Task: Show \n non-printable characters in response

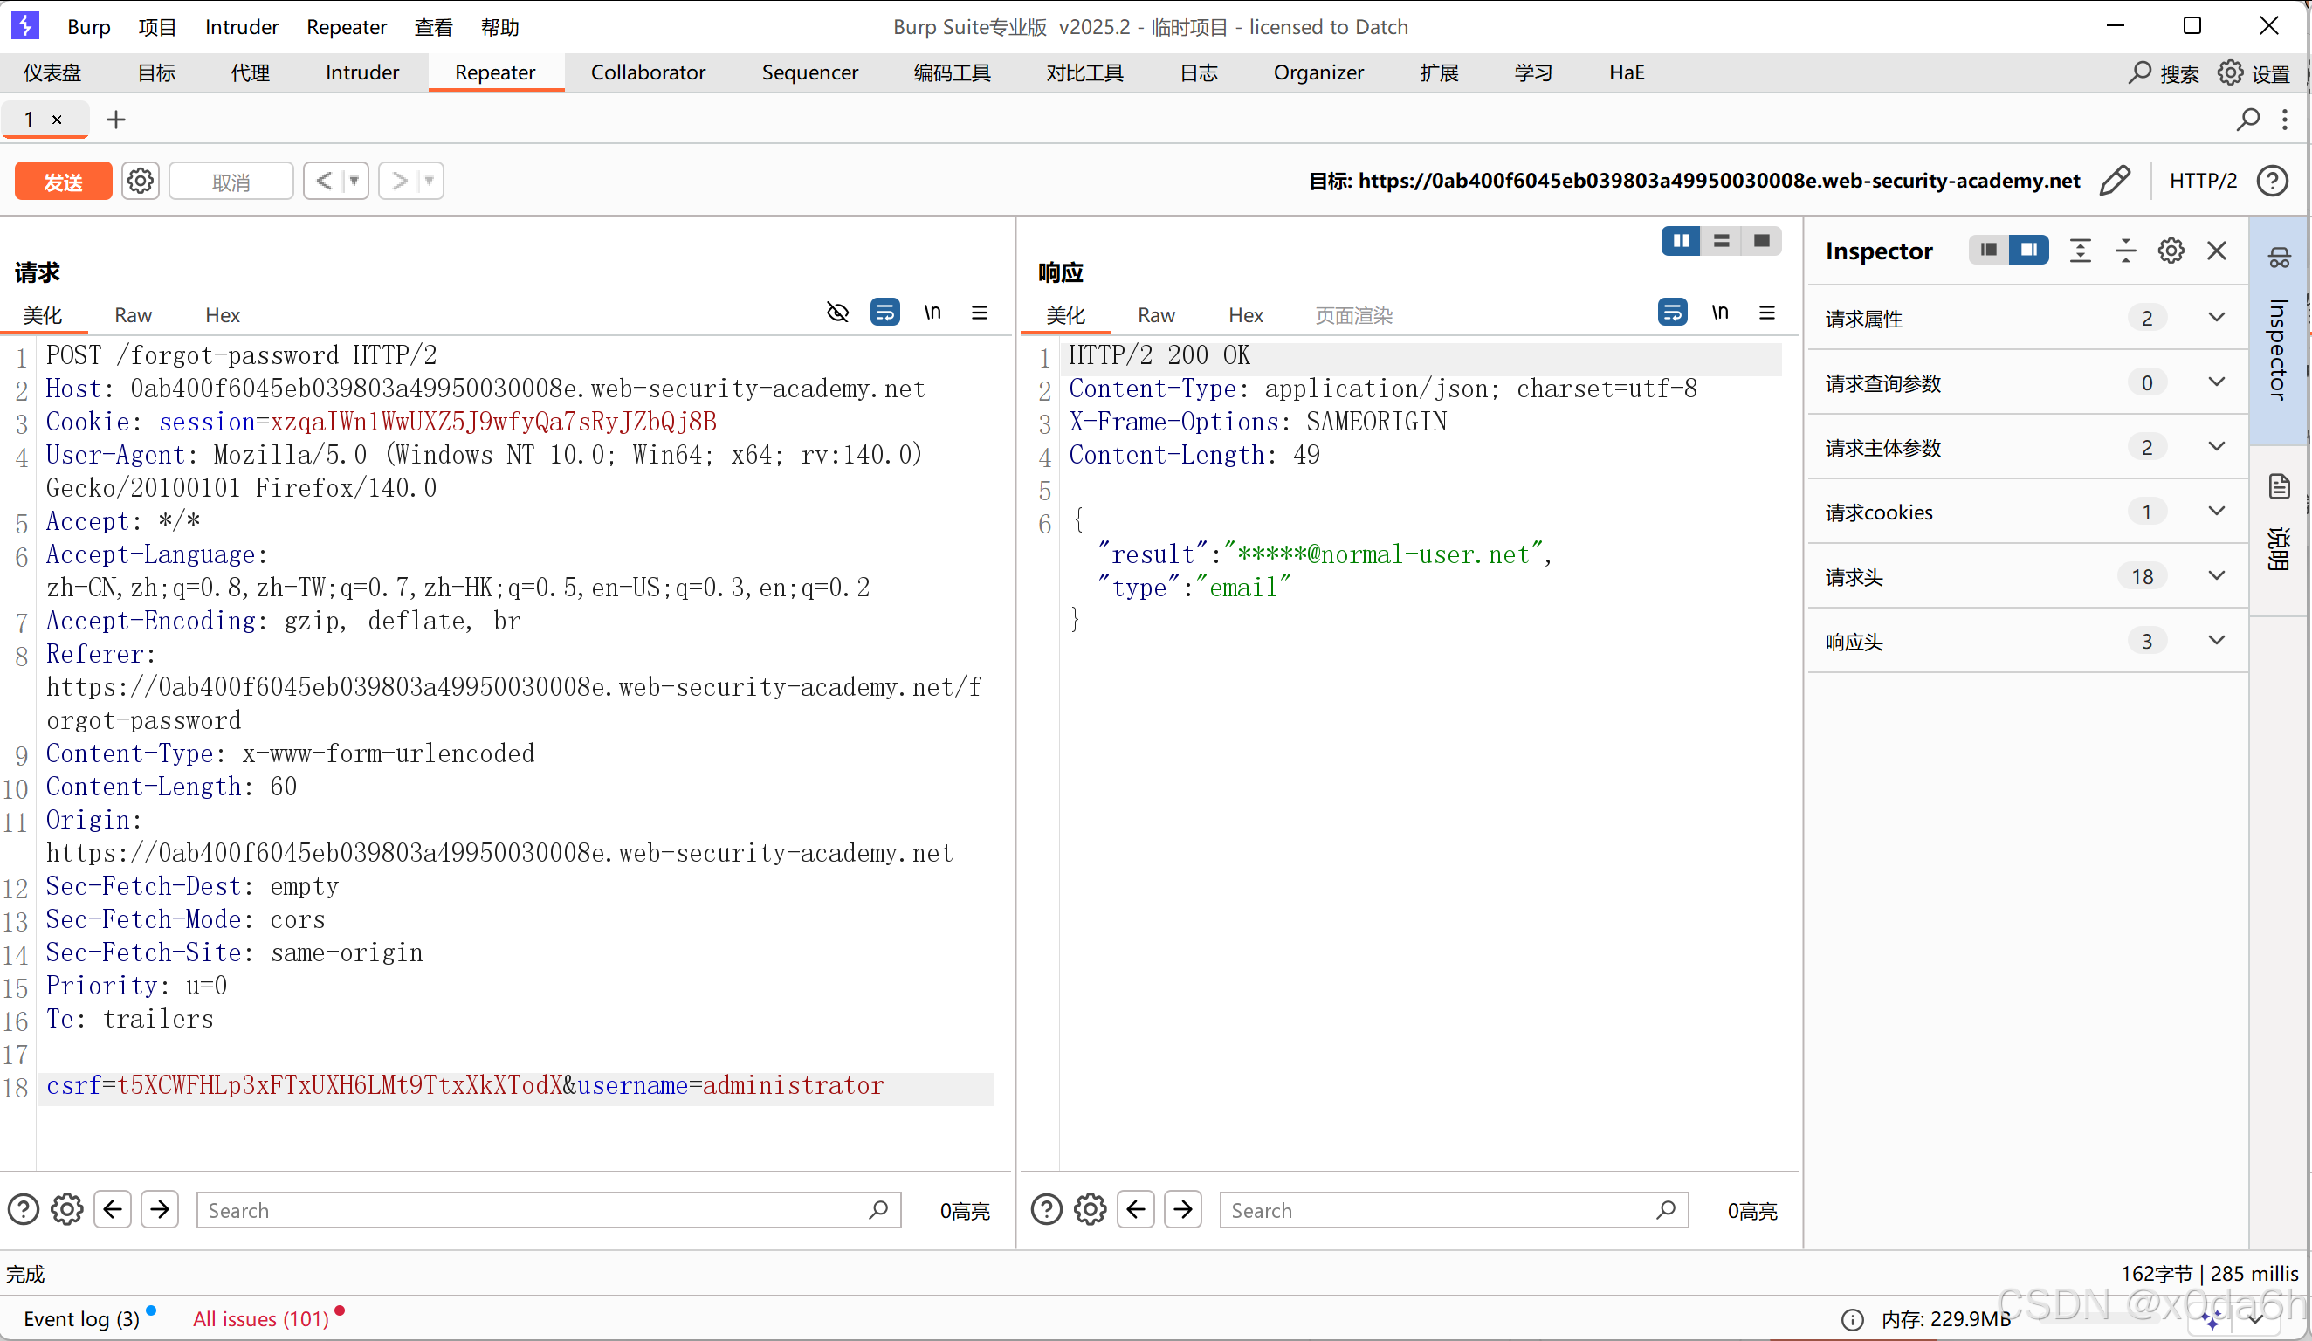Action: pyautogui.click(x=1720, y=312)
